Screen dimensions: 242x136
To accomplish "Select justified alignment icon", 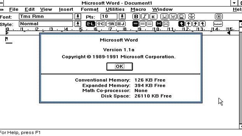I will pyautogui.click(x=121, y=24).
